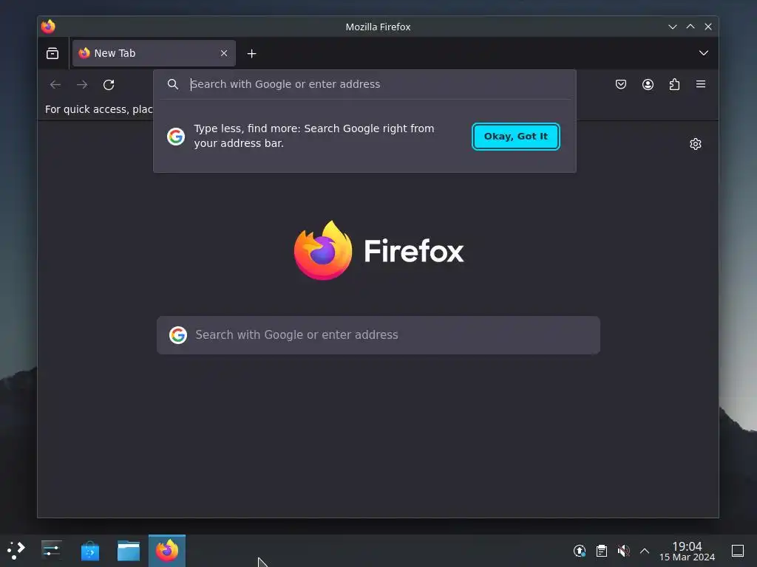The width and height of the screenshot is (757, 567).
Task: Open new tab personalize gear icon
Action: coord(695,144)
